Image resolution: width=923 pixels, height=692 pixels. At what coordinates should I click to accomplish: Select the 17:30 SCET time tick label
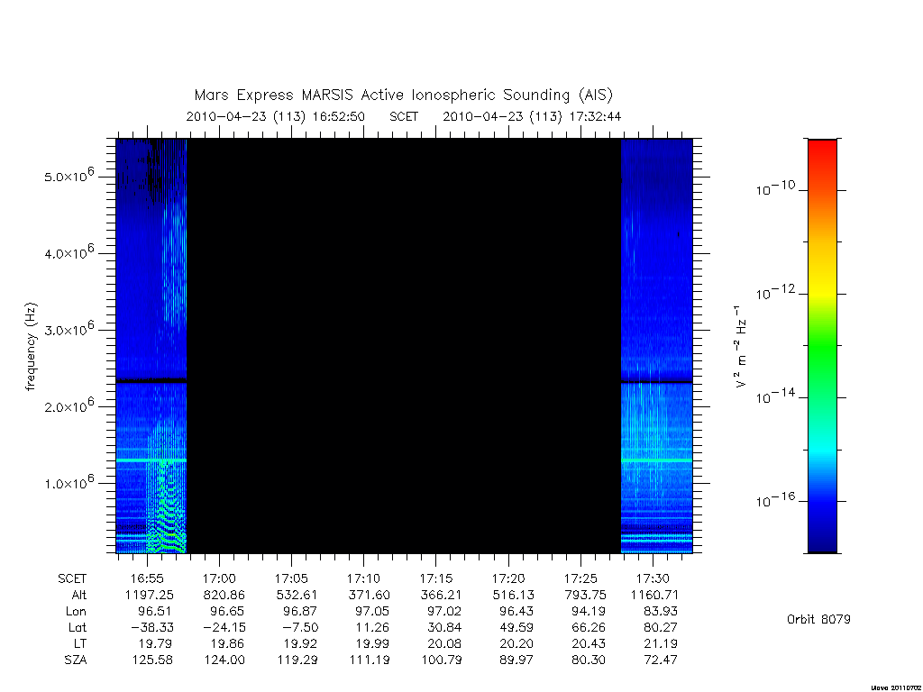point(653,579)
